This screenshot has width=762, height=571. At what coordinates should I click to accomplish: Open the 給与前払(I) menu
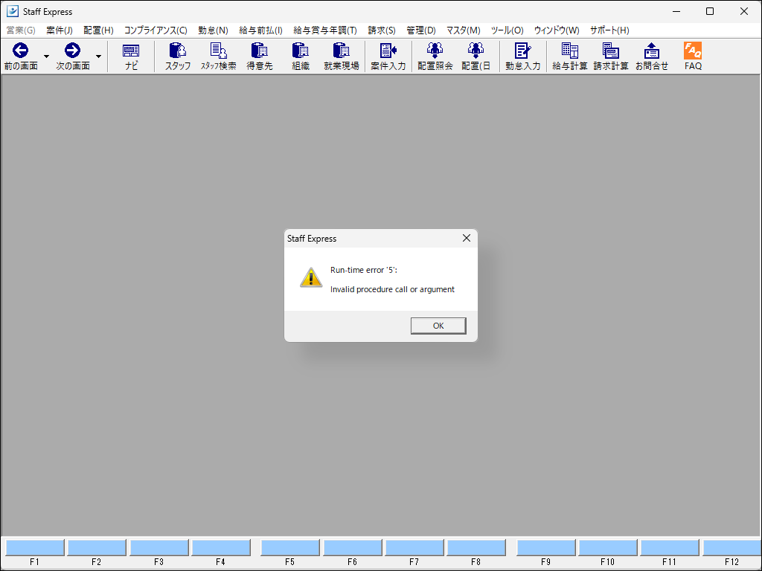pos(260,30)
